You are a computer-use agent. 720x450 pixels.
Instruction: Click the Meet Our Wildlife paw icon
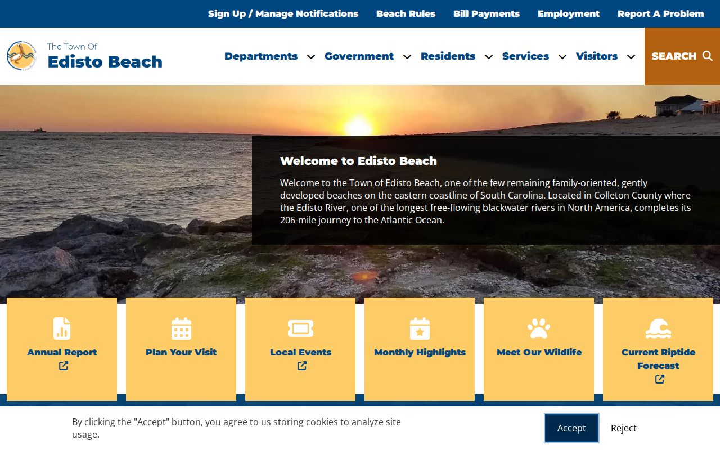tap(539, 328)
